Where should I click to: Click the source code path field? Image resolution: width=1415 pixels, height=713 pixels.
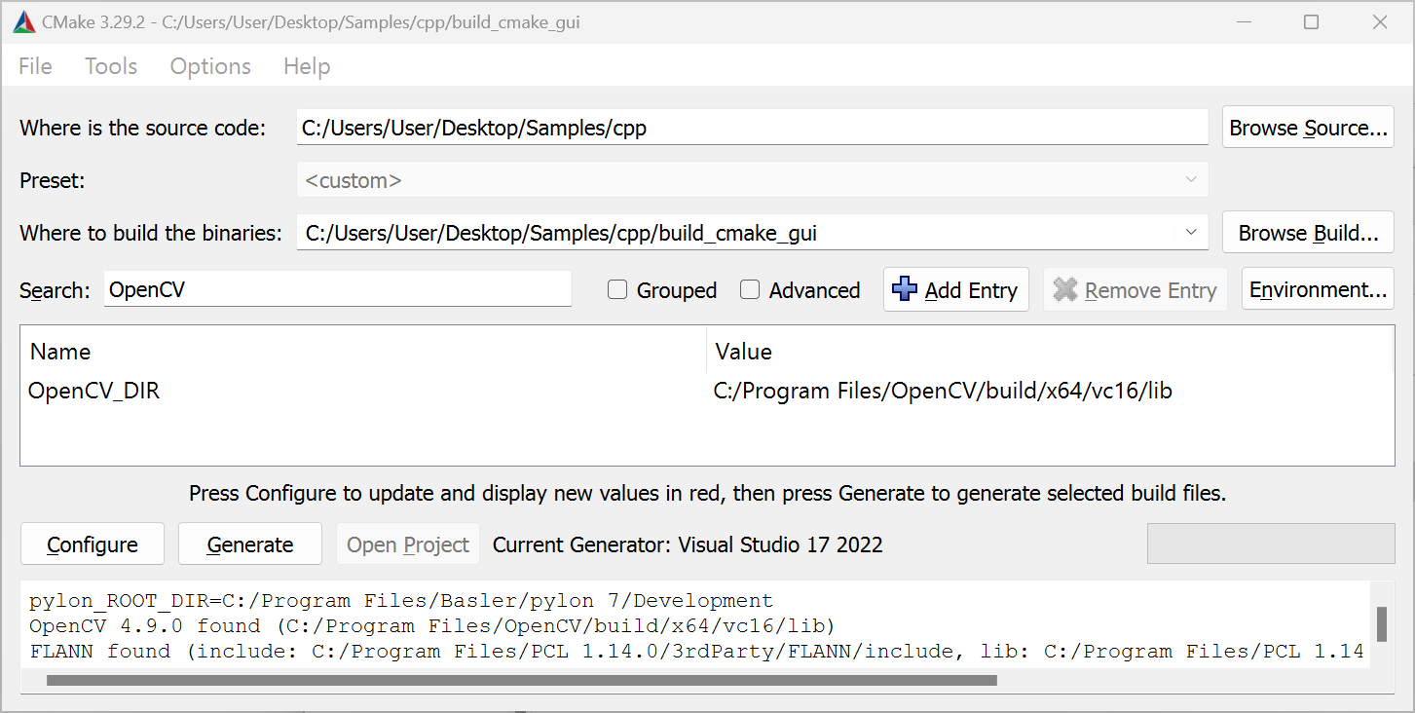[x=752, y=128]
